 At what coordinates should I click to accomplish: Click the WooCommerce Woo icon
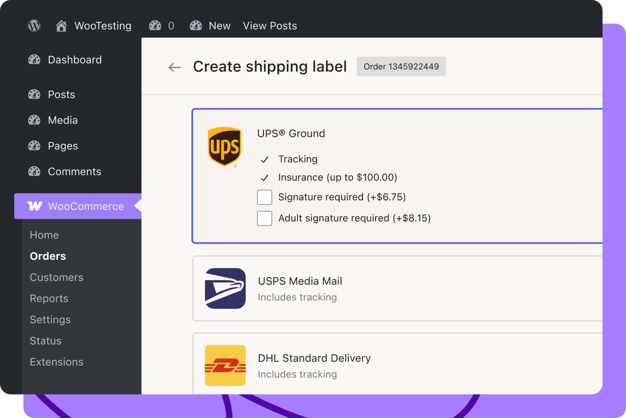[35, 206]
